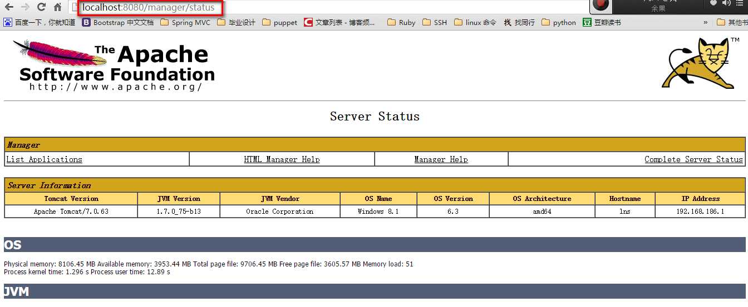Click the IP address 192.168.186.1

[x=700, y=212]
